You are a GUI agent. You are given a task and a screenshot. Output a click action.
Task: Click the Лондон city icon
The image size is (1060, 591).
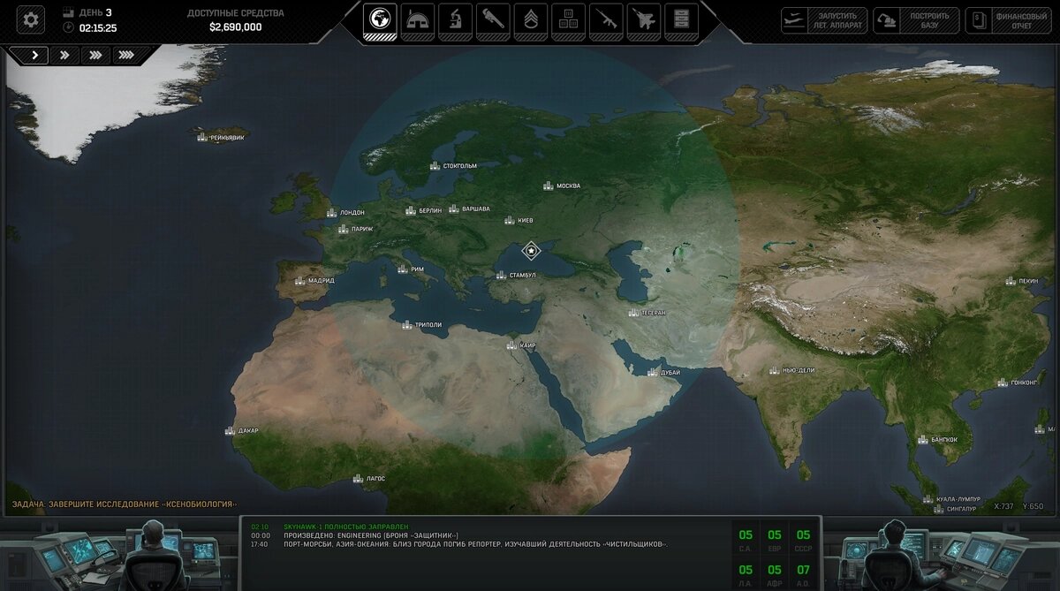[x=331, y=213]
